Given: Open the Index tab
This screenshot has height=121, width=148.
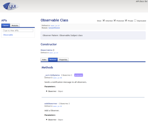Looking at the screenshot, I should click(x=44, y=60).
